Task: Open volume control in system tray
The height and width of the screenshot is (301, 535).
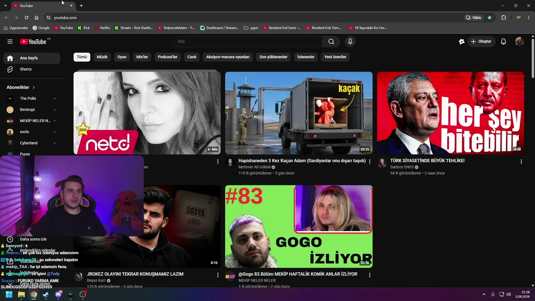Action: click(509, 294)
